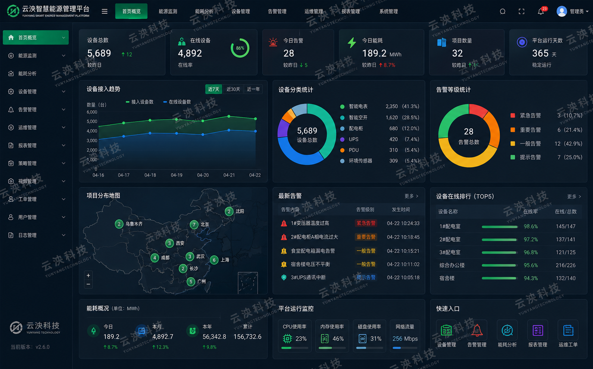Open 告警管理 quick entry bell icon
The height and width of the screenshot is (369, 593).
point(477,330)
